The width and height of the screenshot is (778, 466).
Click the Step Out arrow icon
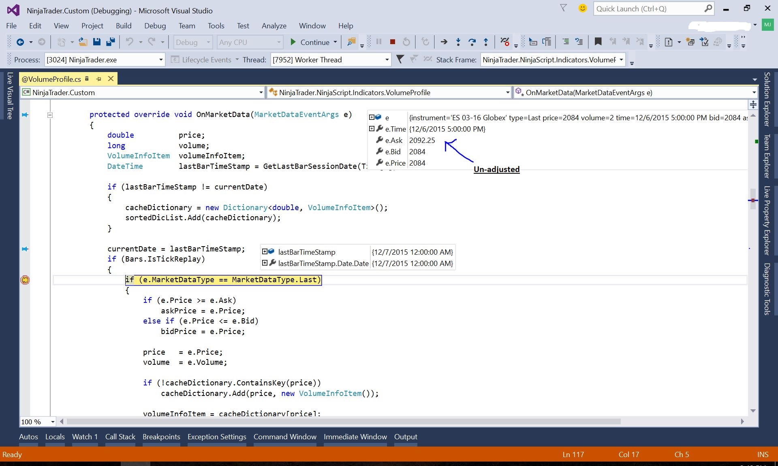[x=485, y=42]
